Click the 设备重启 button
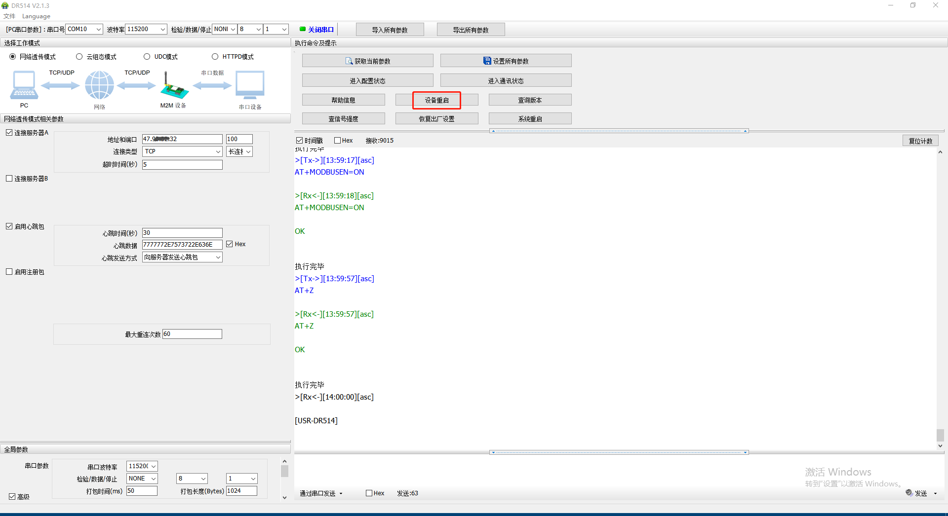The width and height of the screenshot is (948, 516). [x=436, y=100]
